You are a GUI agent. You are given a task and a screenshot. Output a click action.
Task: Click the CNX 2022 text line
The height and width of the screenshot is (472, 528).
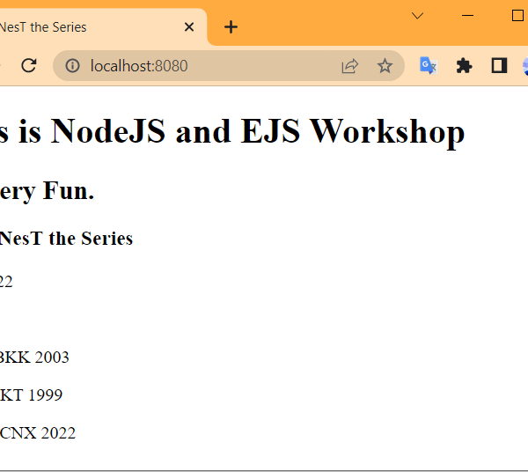tap(38, 433)
